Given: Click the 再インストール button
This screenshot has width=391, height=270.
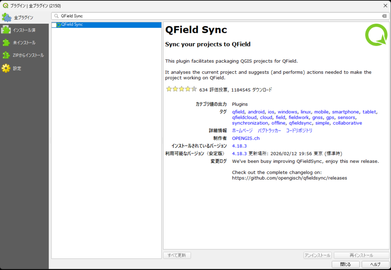Looking at the screenshot, I should pos(361,256).
